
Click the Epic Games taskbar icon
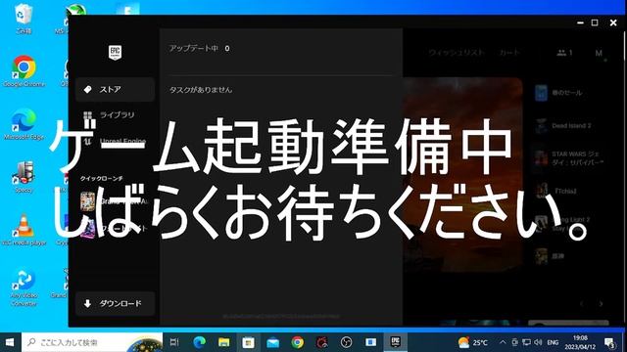[396, 342]
